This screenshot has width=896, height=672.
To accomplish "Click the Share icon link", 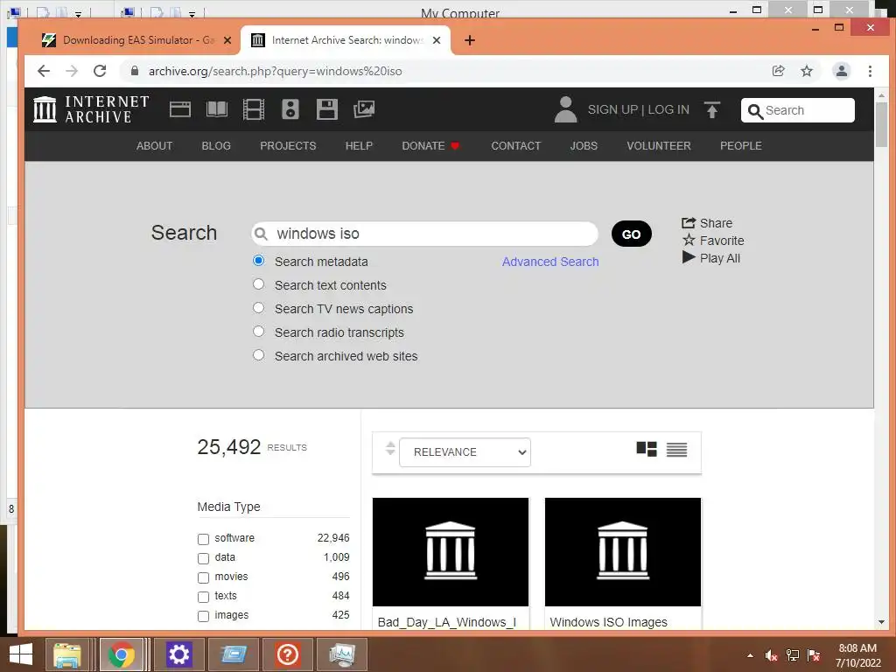I will click(707, 223).
